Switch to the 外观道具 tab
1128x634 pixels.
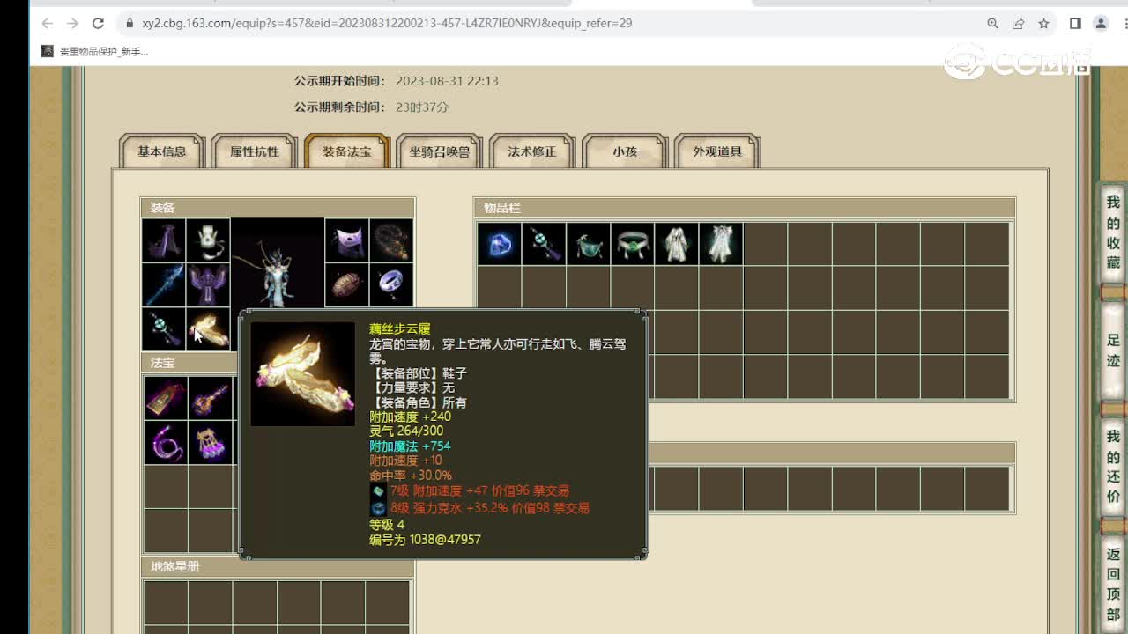pyautogui.click(x=717, y=151)
